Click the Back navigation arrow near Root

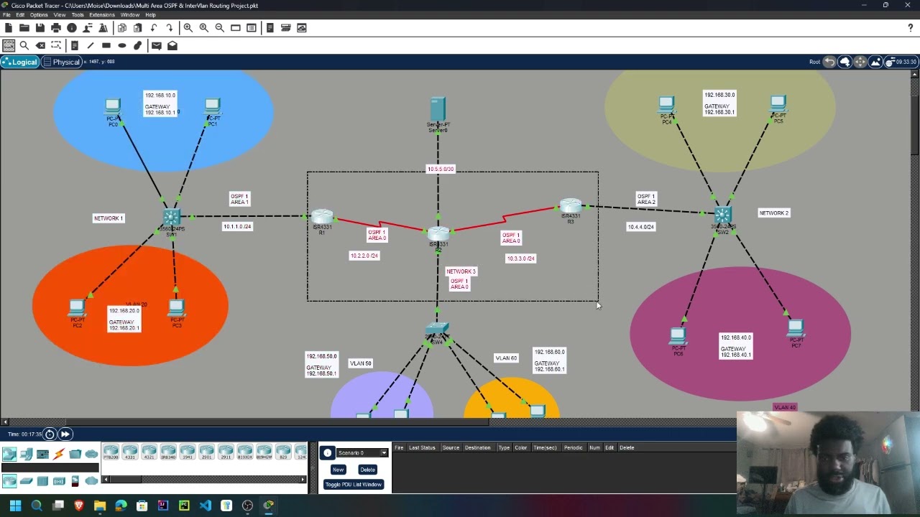(x=829, y=62)
